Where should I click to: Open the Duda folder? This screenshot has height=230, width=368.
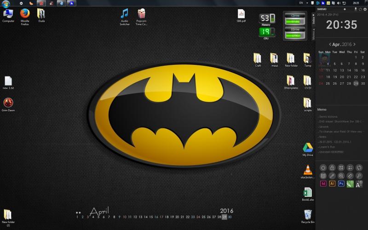(x=41, y=16)
